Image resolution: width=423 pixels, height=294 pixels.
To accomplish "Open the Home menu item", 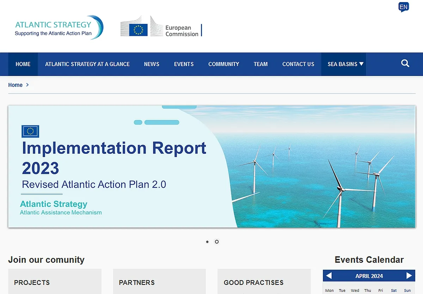I will pyautogui.click(x=23, y=64).
